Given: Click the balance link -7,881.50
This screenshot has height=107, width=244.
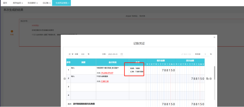Looking at the screenshot, I should (105, 81).
